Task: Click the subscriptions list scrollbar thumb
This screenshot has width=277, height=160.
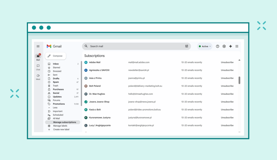Action: click(239, 80)
